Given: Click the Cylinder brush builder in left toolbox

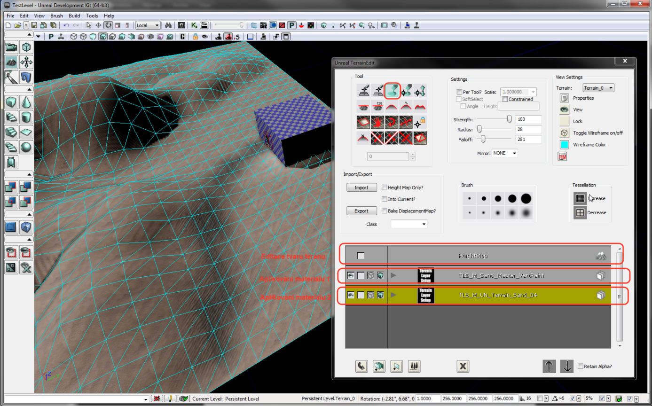Looking at the screenshot, I should point(27,117).
